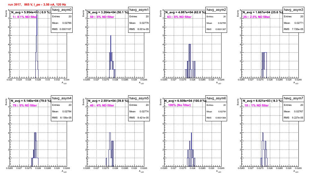Click the magenta 1± 0.1% ND filter label

pyautogui.click(x=25, y=17)
